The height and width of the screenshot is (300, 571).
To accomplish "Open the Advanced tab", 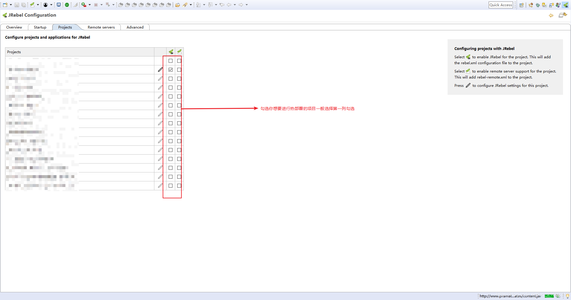I will [x=135, y=27].
